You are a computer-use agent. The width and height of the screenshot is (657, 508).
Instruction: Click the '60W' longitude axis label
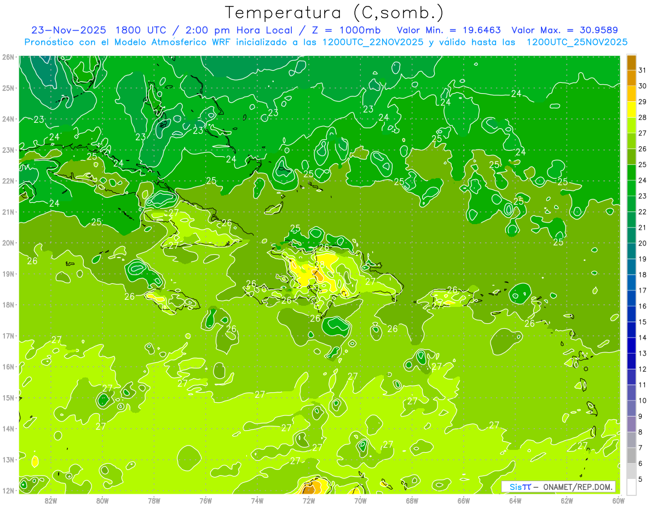point(619,500)
